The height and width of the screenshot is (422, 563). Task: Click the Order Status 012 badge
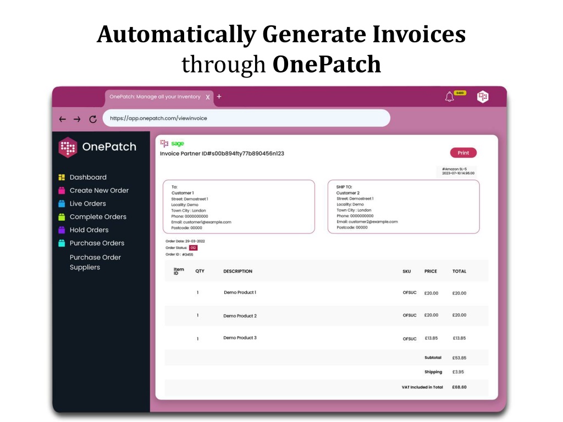[x=193, y=248]
